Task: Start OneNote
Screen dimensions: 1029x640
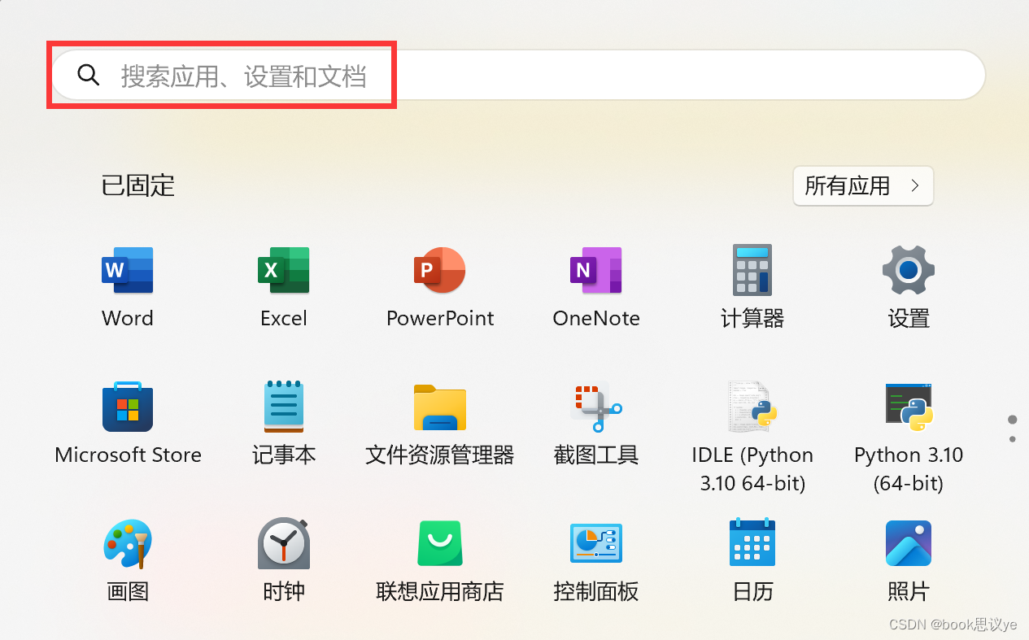Action: pyautogui.click(x=595, y=270)
